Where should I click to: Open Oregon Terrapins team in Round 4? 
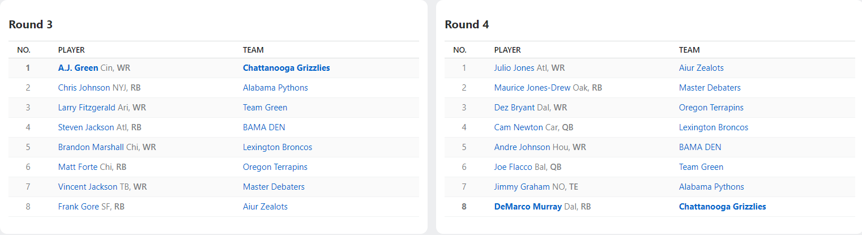pyautogui.click(x=711, y=108)
